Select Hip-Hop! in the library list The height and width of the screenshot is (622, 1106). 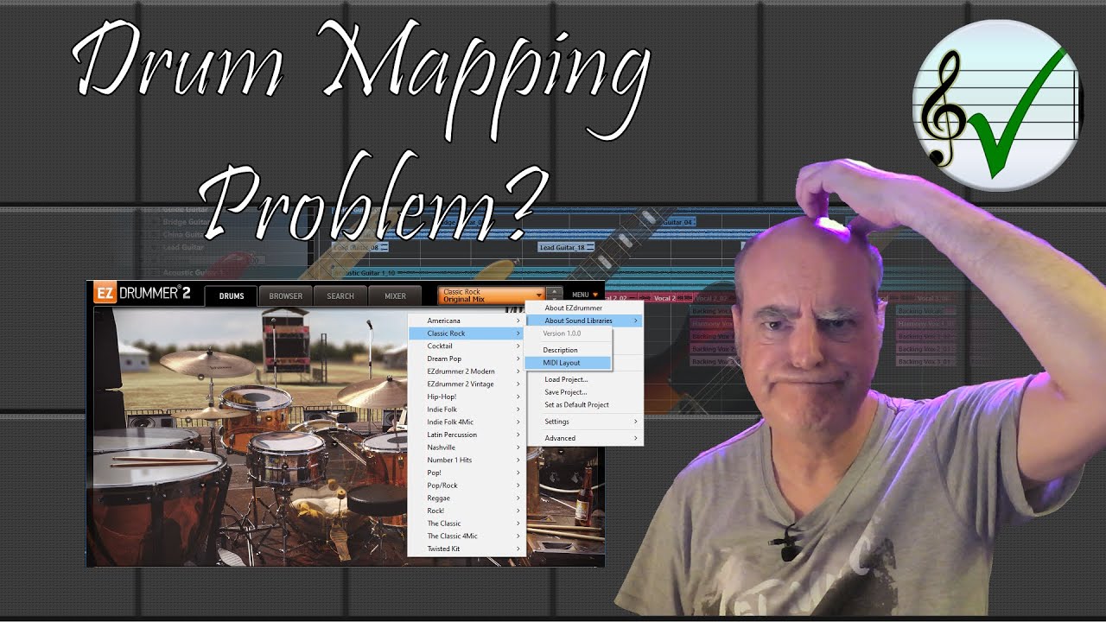(x=466, y=397)
